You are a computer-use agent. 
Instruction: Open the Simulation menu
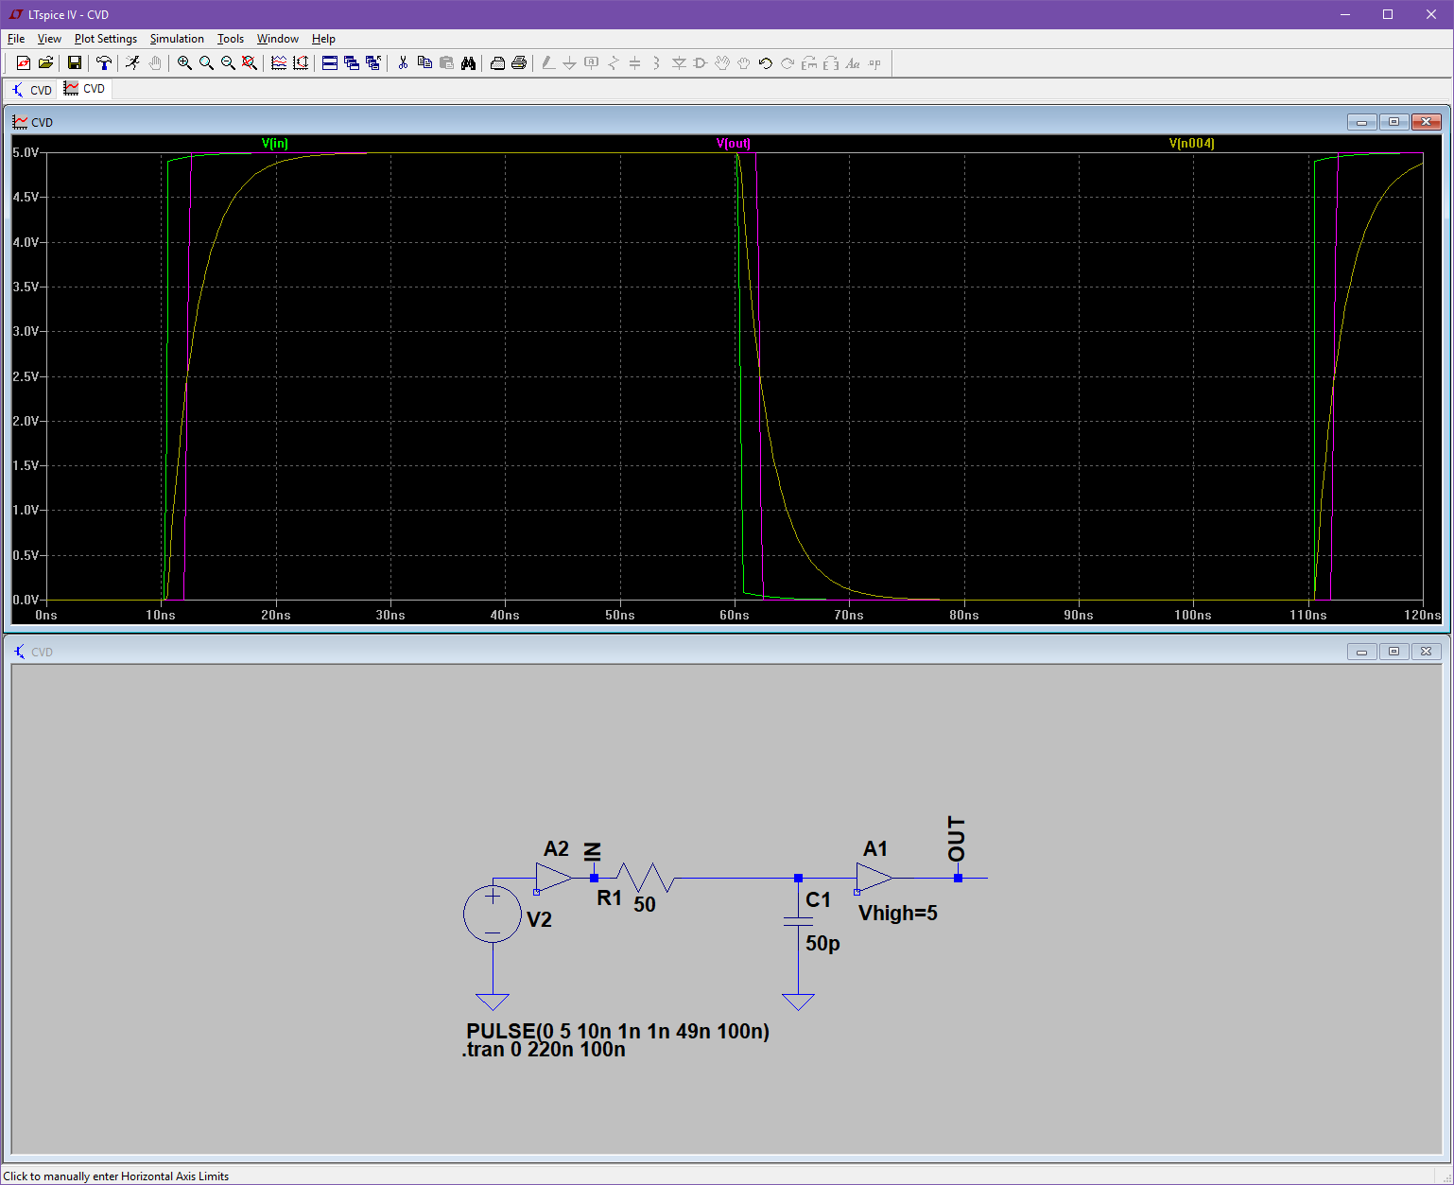tap(177, 39)
